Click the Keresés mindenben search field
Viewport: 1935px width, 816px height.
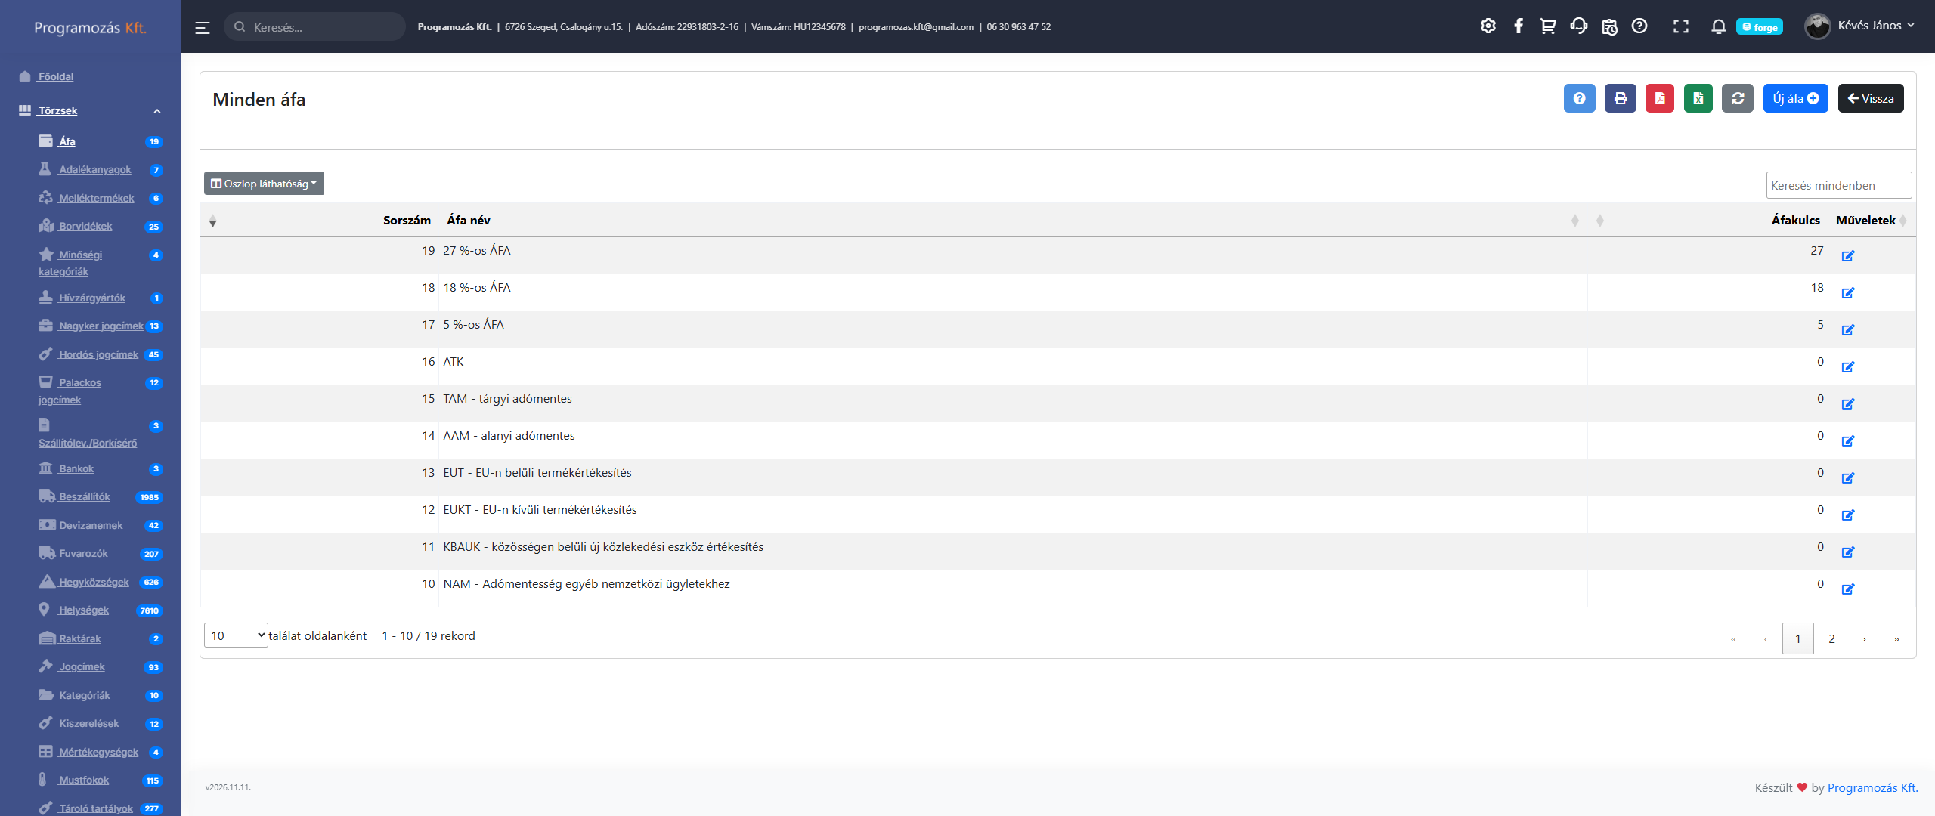[x=1837, y=185]
